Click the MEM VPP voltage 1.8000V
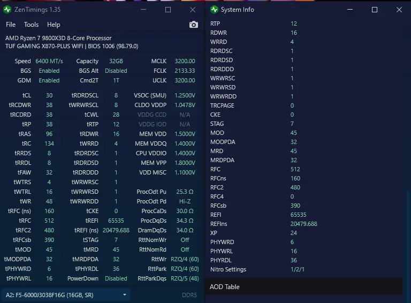The width and height of the screenshot is (411, 303). pos(185,163)
